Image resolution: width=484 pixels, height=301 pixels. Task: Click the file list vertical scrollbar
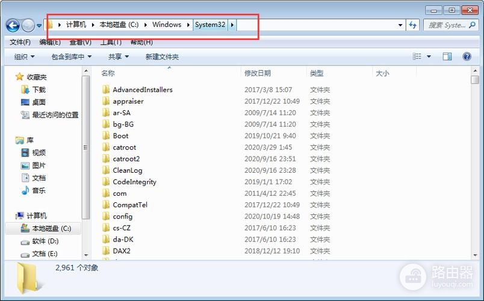click(x=476, y=169)
